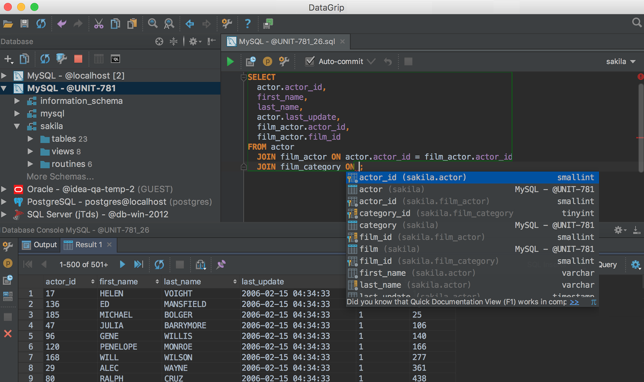Open Find with the magnifier icon
644x382 pixels.
153,24
